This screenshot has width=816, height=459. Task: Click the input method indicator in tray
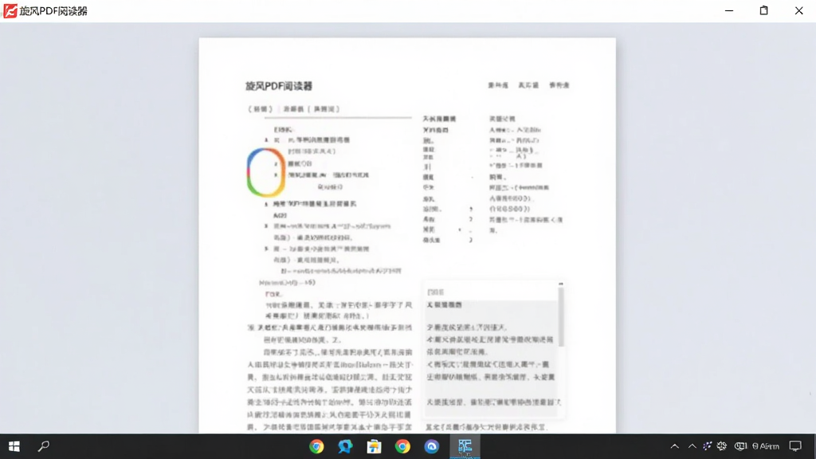740,446
